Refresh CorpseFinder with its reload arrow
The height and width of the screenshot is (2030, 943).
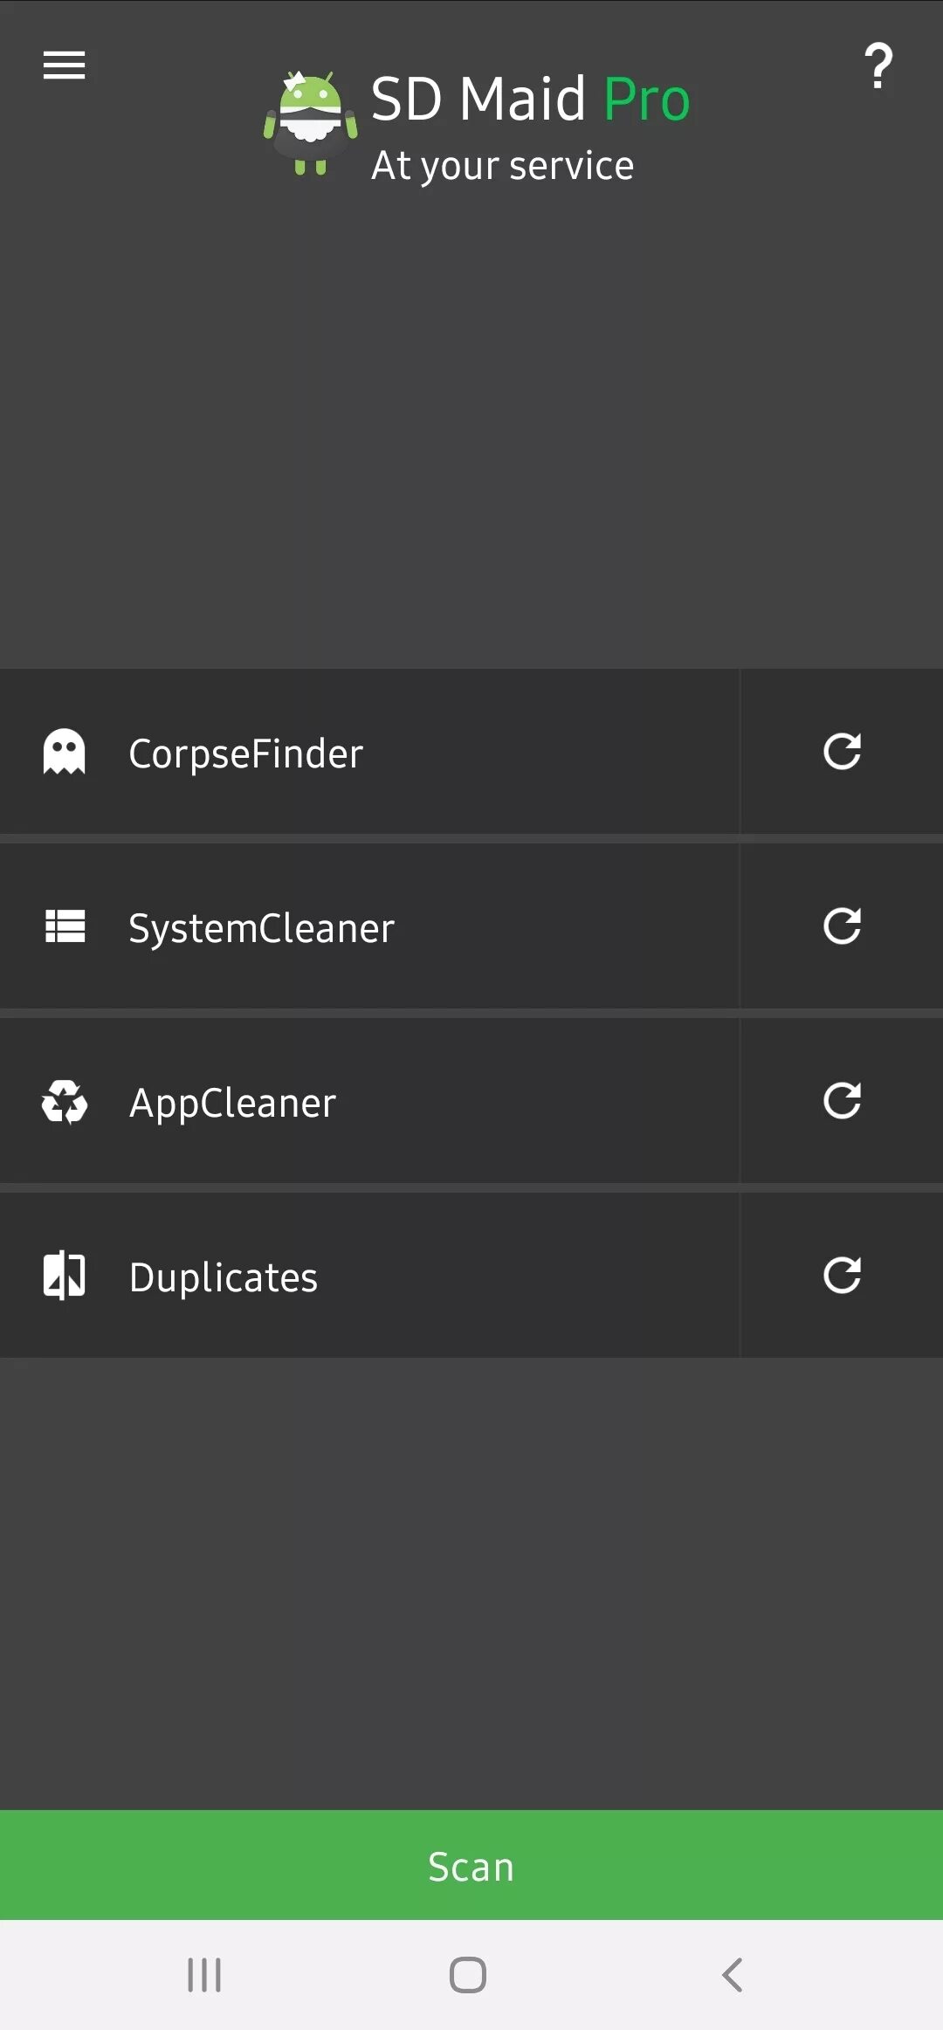point(842,751)
